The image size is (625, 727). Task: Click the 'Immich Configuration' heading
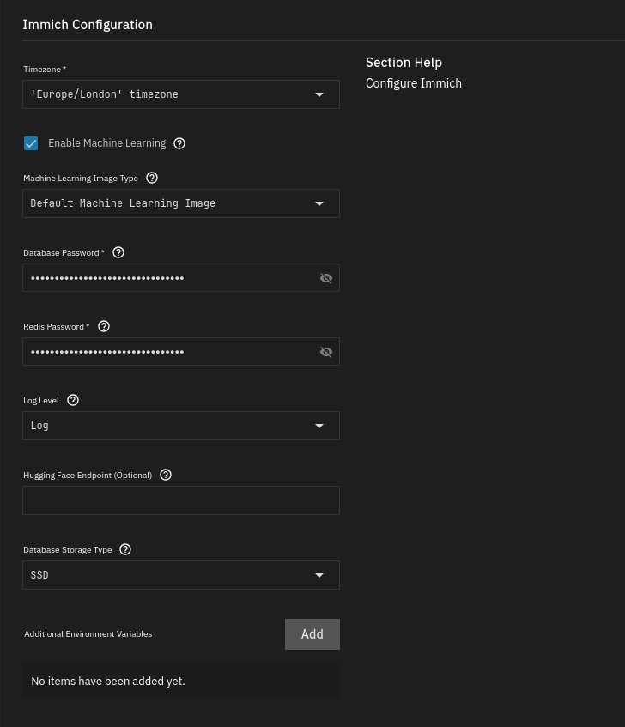click(88, 25)
